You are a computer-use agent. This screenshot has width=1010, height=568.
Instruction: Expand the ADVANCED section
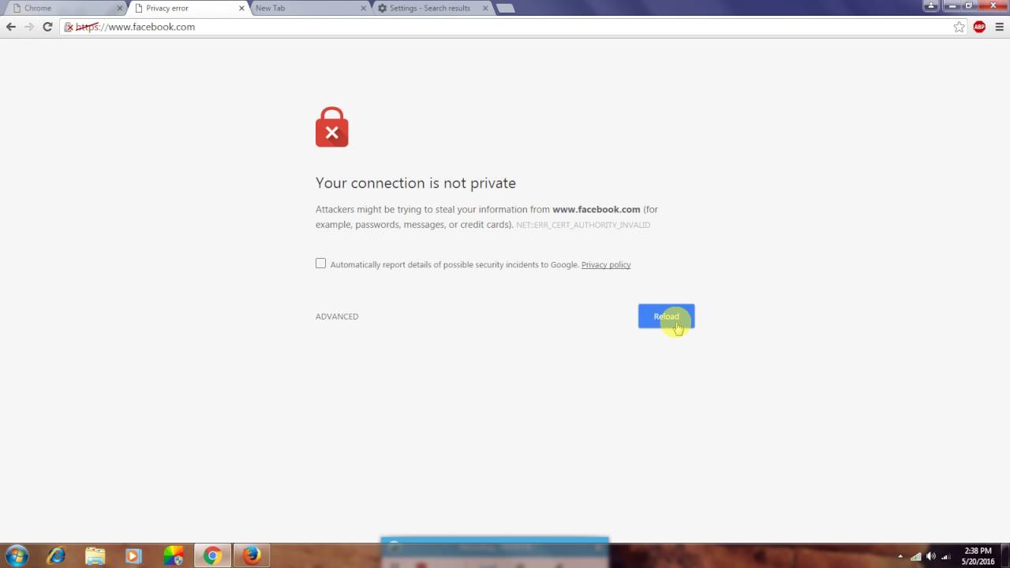point(337,316)
